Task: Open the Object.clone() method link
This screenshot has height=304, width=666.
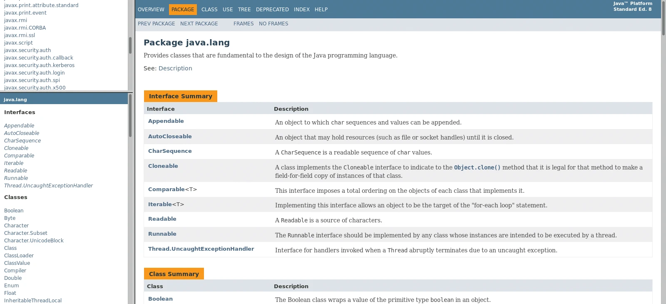Action: (x=477, y=167)
